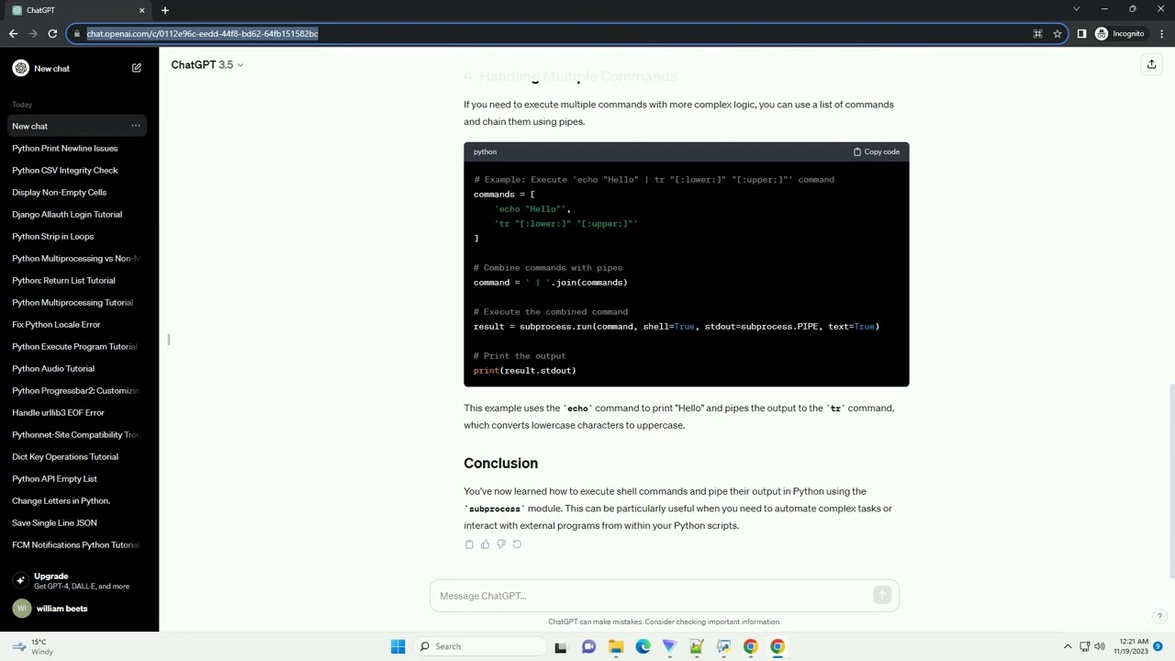Copy the response with the clipboard icon
Viewport: 1175px width, 661px height.
(469, 544)
